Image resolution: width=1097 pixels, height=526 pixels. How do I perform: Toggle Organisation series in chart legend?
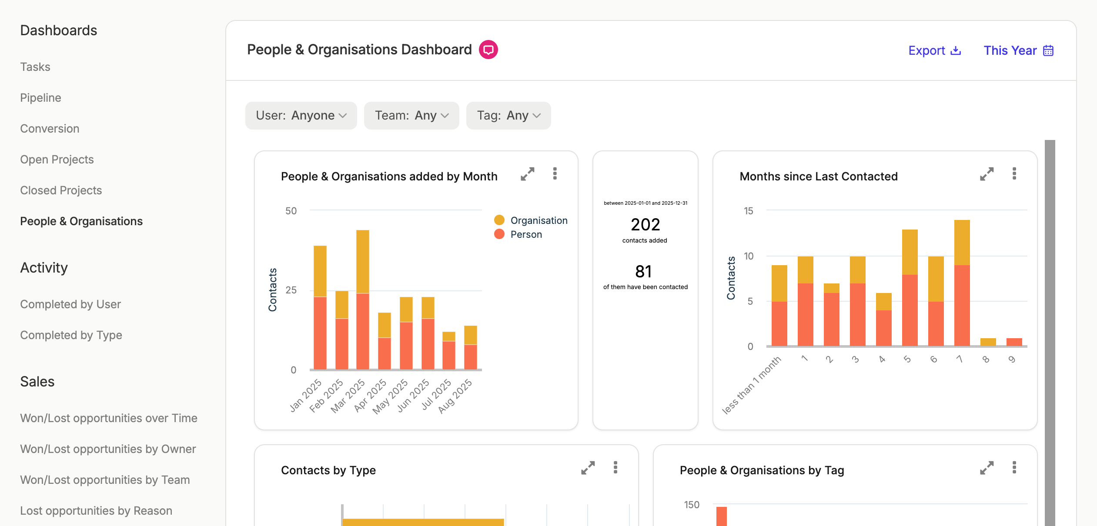(531, 220)
